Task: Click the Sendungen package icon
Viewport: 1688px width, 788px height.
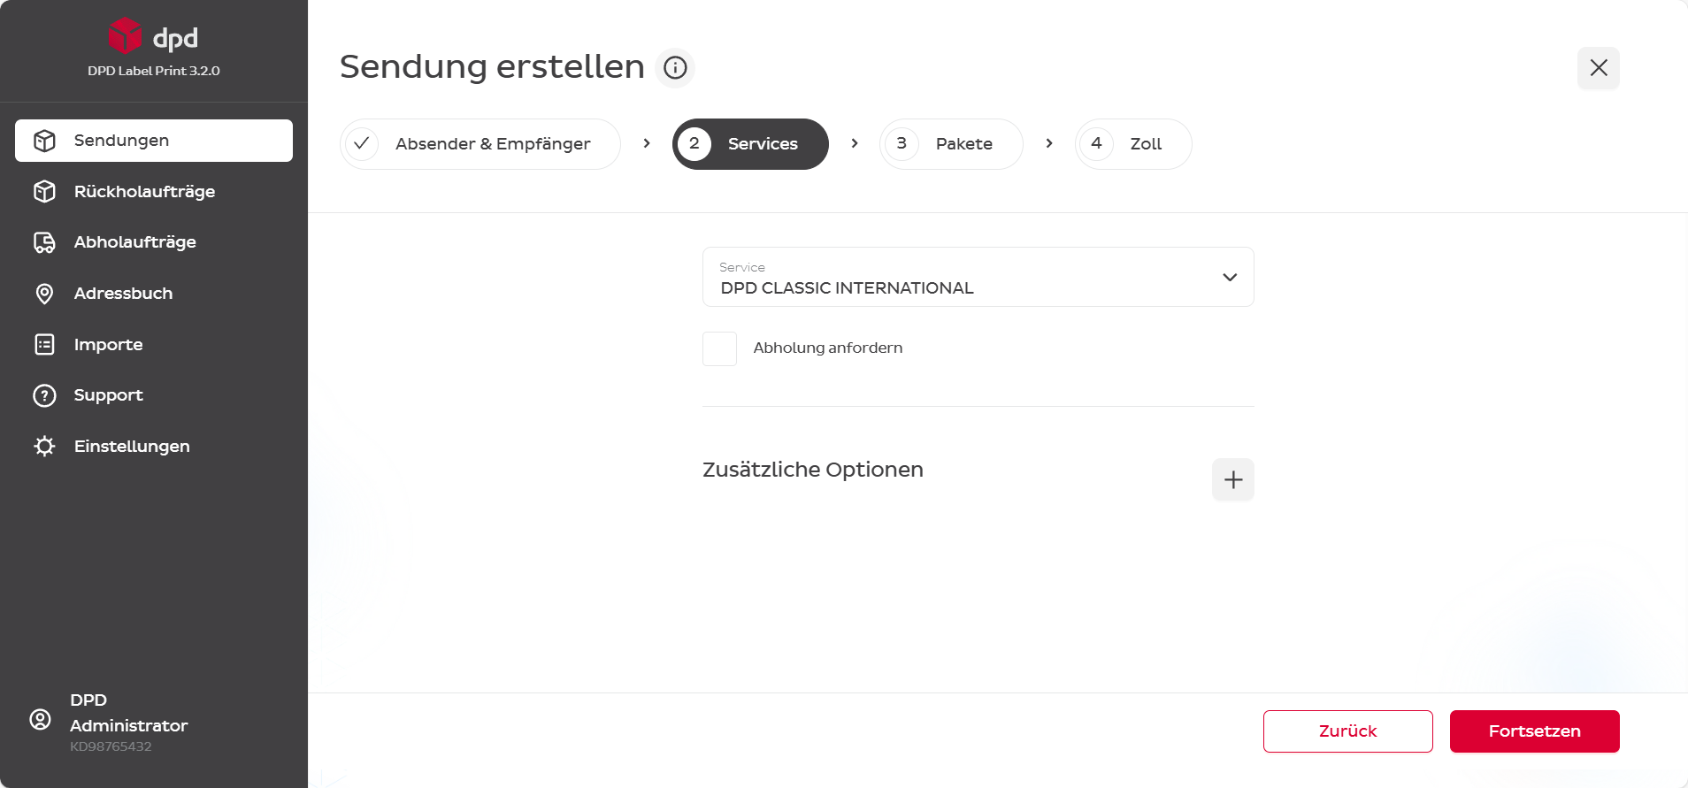Action: pos(44,141)
